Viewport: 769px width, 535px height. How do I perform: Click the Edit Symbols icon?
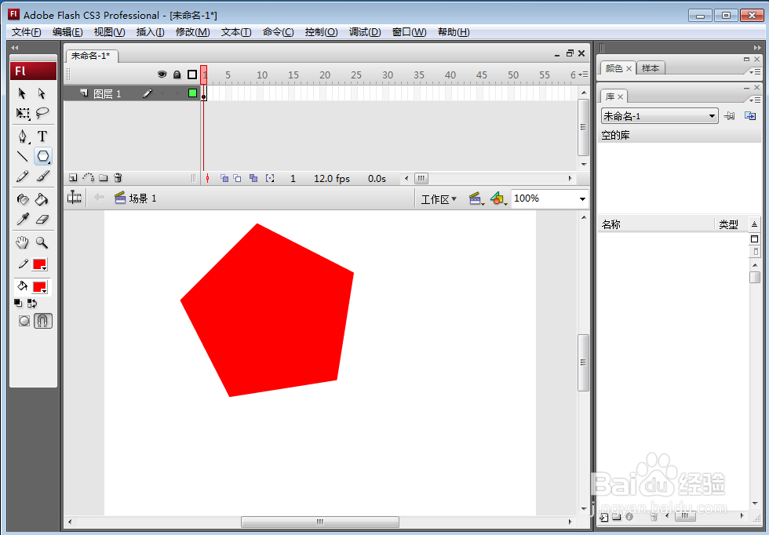pos(497,198)
